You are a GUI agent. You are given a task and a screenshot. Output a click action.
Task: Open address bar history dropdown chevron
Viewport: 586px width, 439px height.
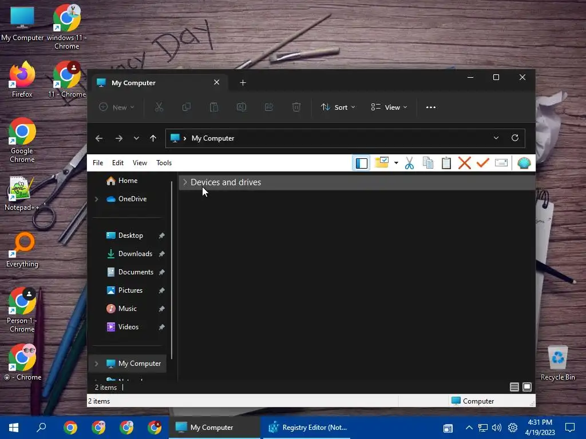click(496, 138)
